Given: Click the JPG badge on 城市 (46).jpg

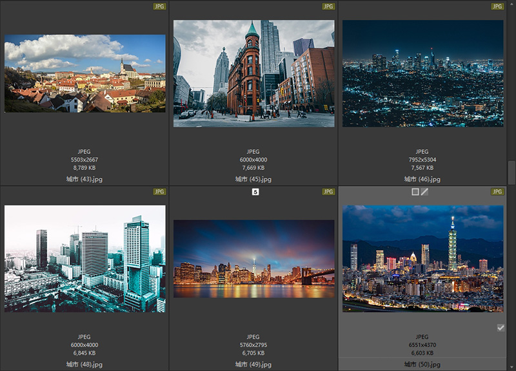Looking at the screenshot, I should pyautogui.click(x=497, y=6).
